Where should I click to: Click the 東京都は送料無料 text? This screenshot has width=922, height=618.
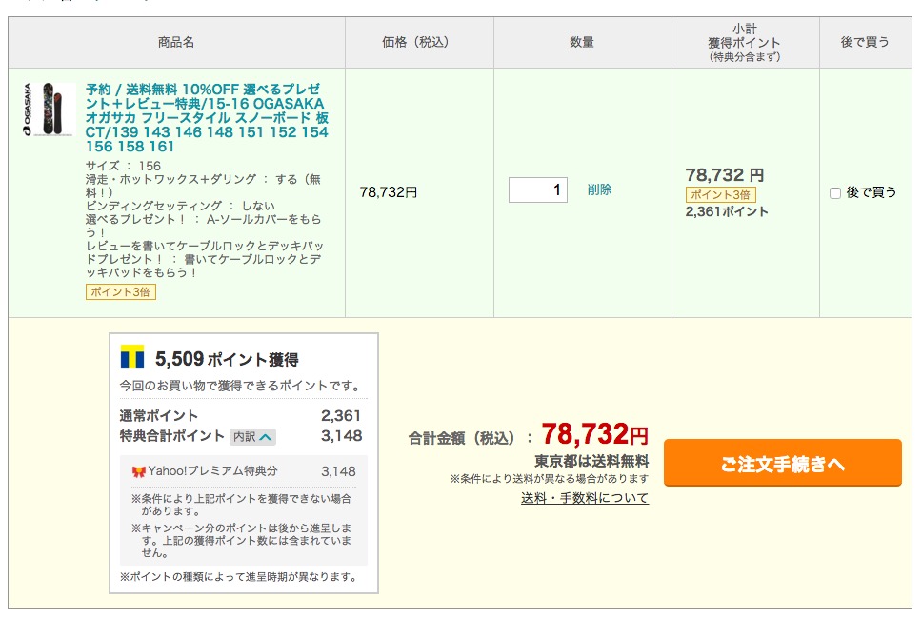point(591,461)
